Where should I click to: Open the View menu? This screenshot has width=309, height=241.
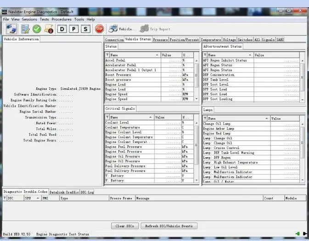point(15,19)
